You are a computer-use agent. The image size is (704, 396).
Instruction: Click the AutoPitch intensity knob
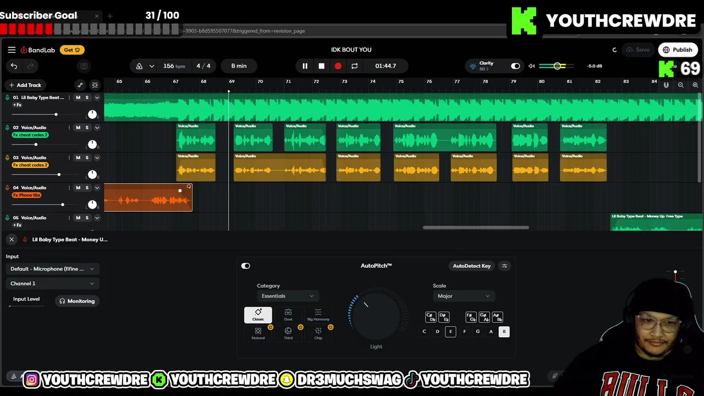click(376, 315)
